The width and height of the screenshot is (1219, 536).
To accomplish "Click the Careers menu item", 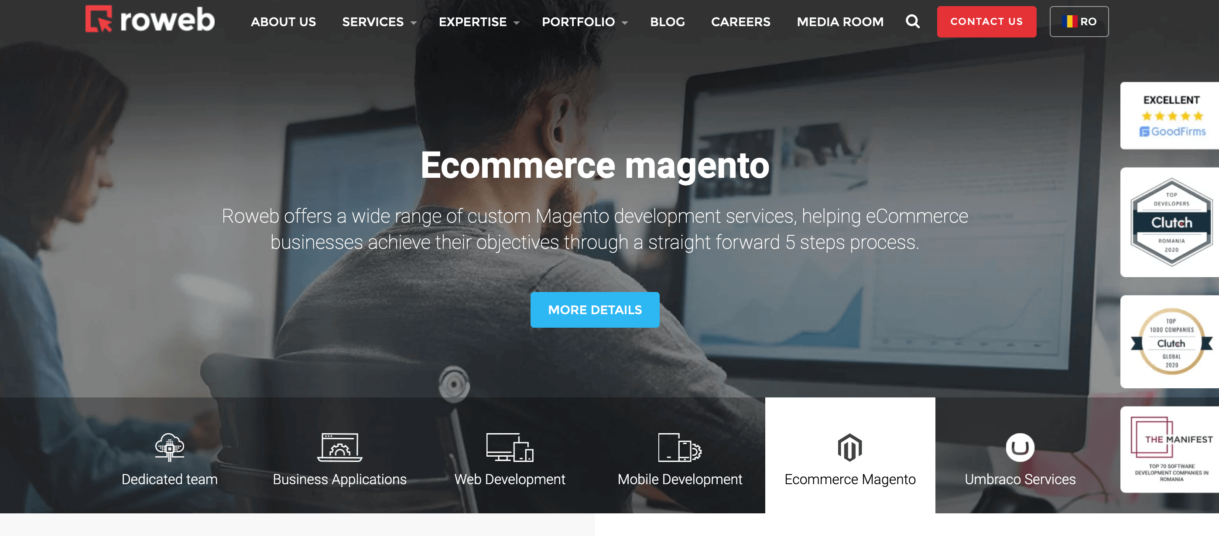I will pyautogui.click(x=740, y=21).
